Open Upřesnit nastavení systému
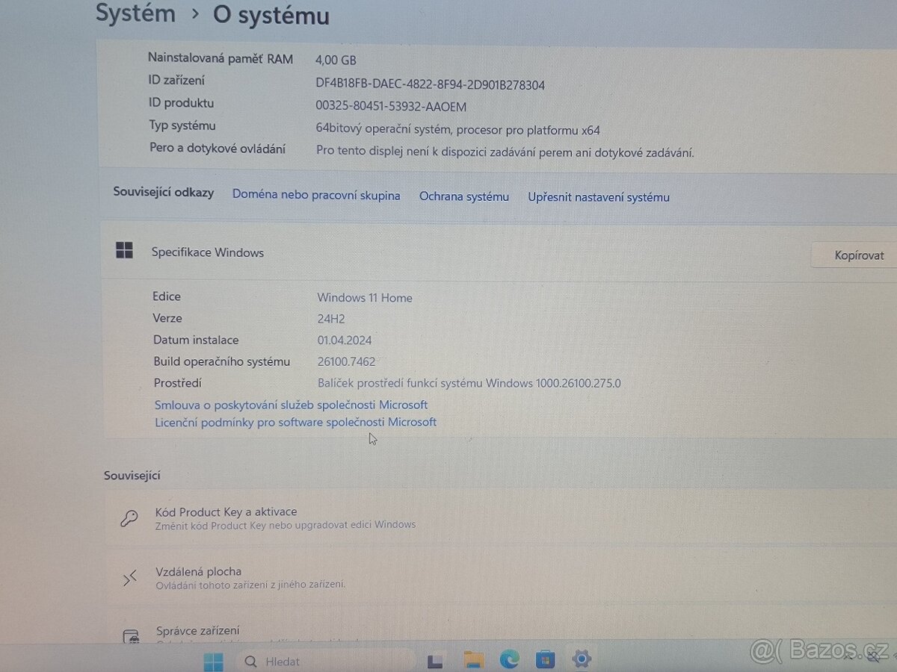897x672 pixels. pyautogui.click(x=598, y=197)
